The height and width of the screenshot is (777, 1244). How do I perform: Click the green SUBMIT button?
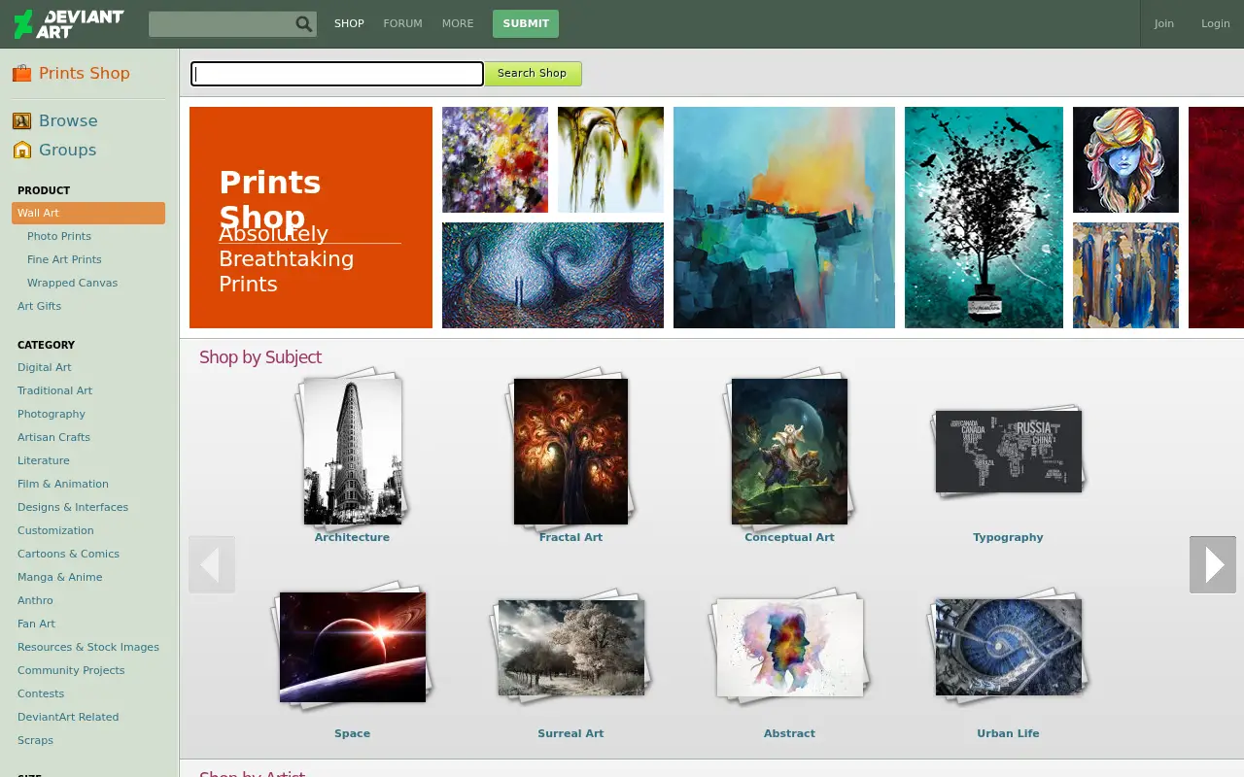526,23
